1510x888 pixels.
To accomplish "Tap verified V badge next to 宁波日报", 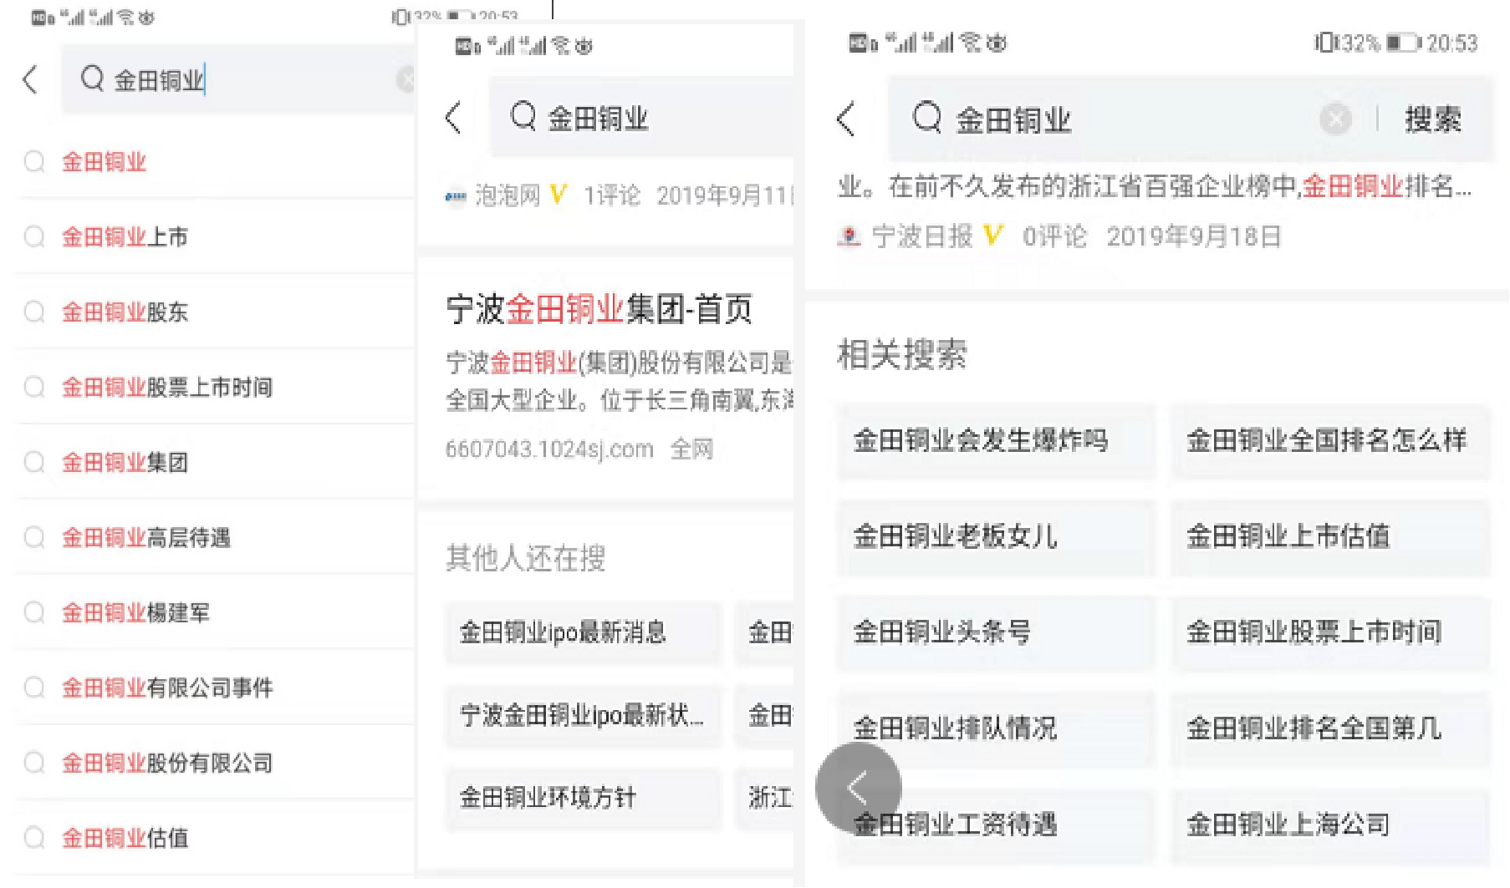I will point(992,236).
